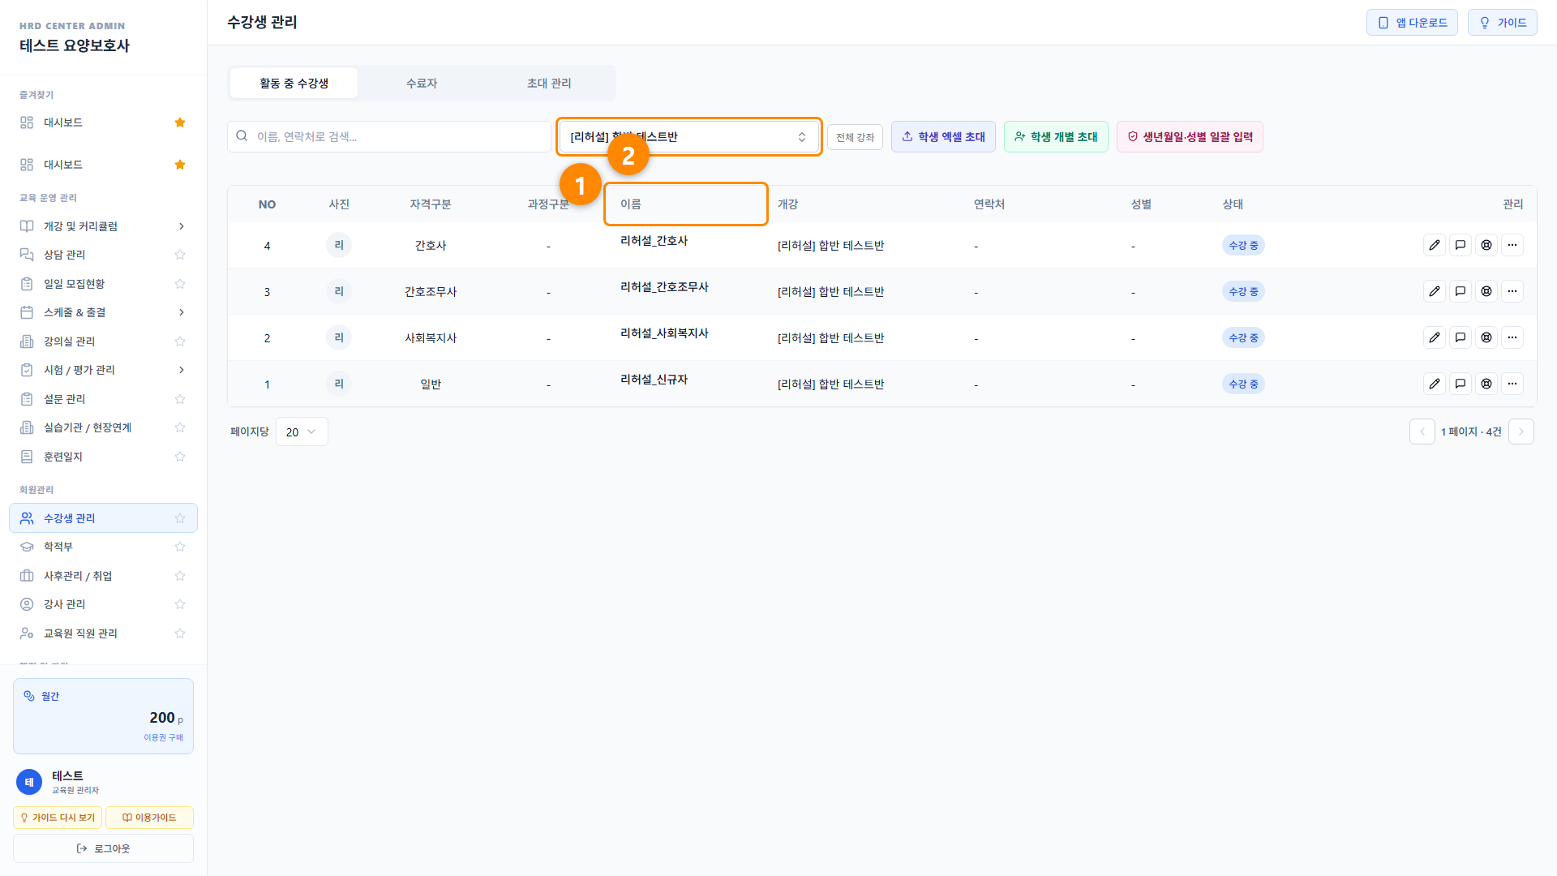Open 수강생 관리 in the sidebar
1557x876 pixels.
103,518
